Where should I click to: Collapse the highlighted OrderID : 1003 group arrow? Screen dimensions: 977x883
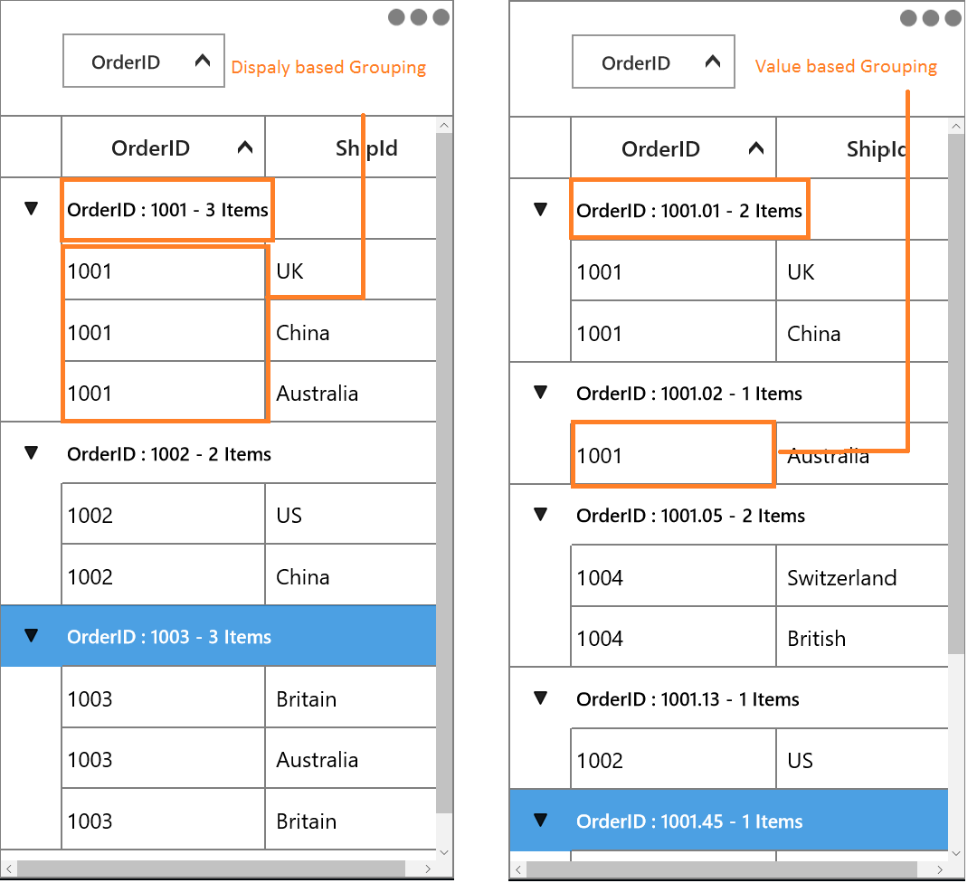[x=31, y=636]
